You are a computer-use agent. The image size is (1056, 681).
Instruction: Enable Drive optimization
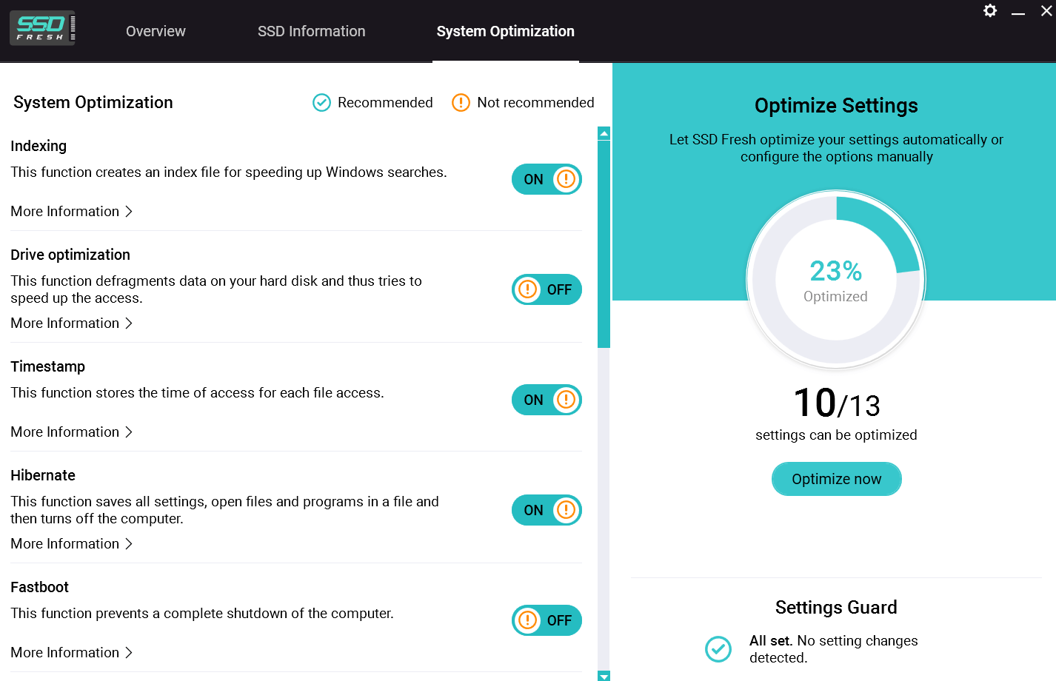click(x=547, y=289)
